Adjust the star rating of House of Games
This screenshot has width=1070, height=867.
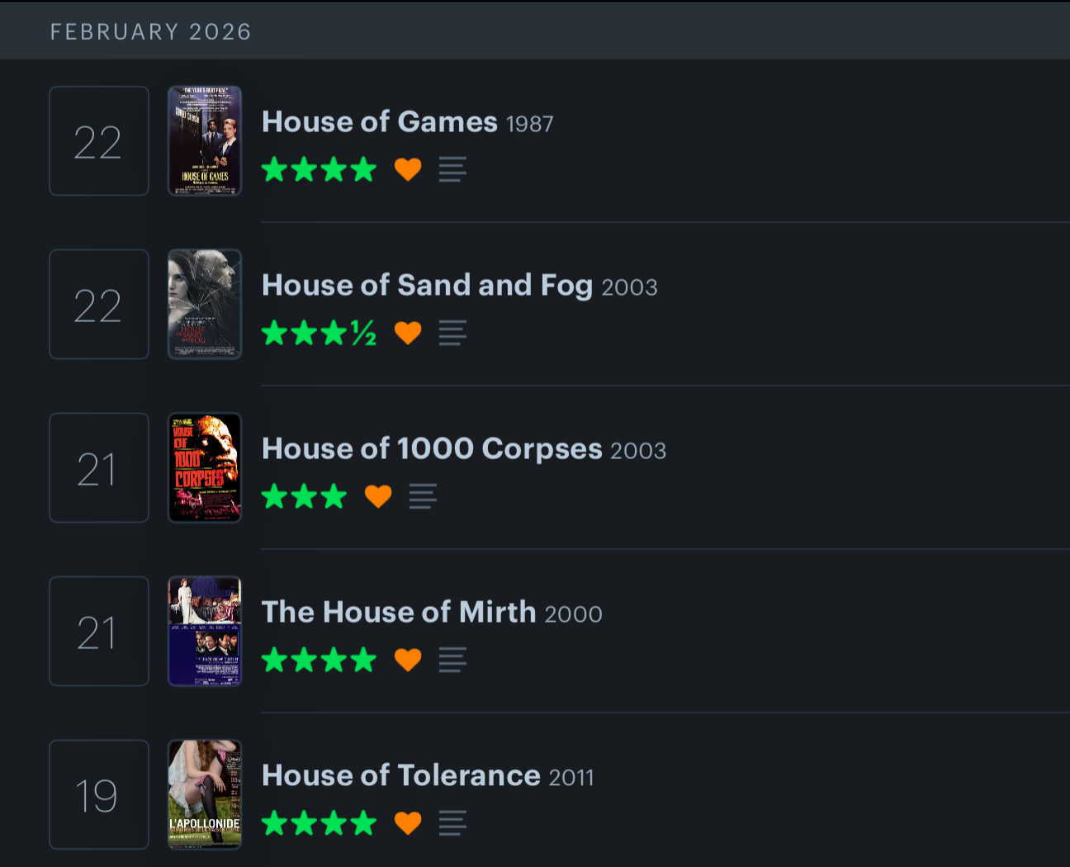[x=319, y=169]
